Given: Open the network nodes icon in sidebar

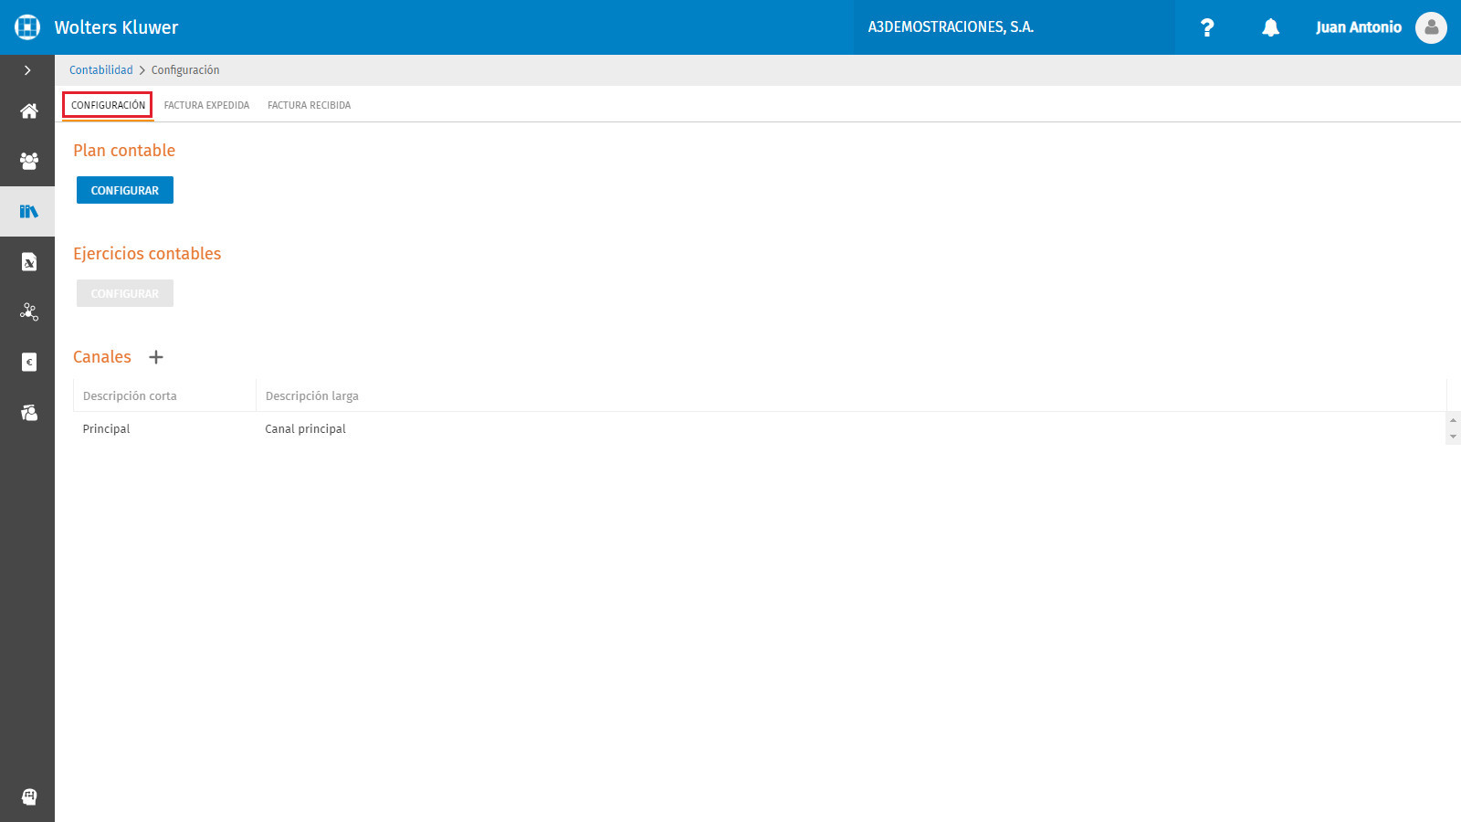Looking at the screenshot, I should point(29,312).
